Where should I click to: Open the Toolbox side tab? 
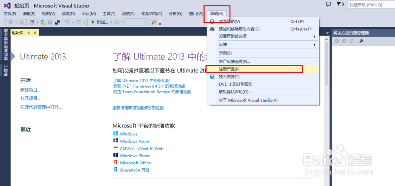(x=6, y=70)
